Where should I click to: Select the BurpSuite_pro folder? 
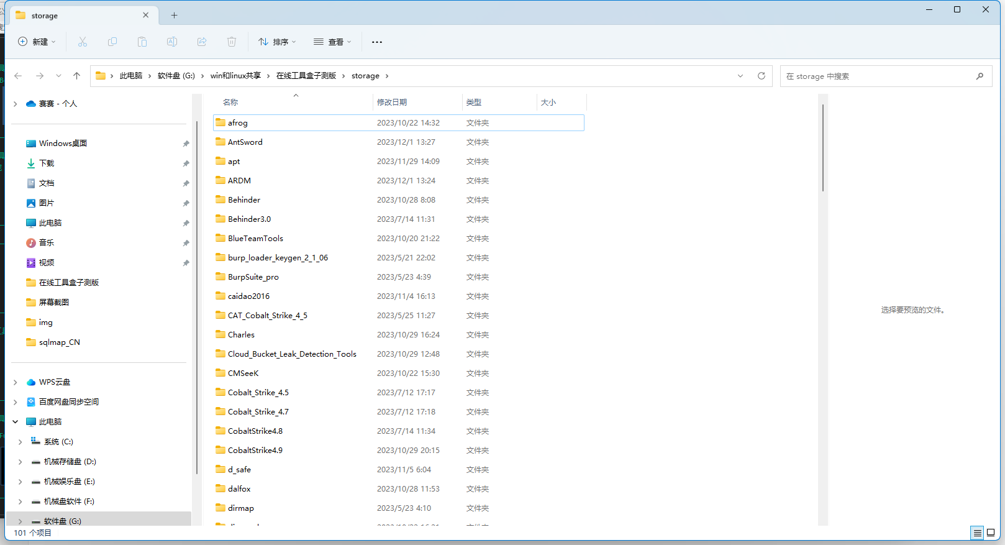pos(399,277)
